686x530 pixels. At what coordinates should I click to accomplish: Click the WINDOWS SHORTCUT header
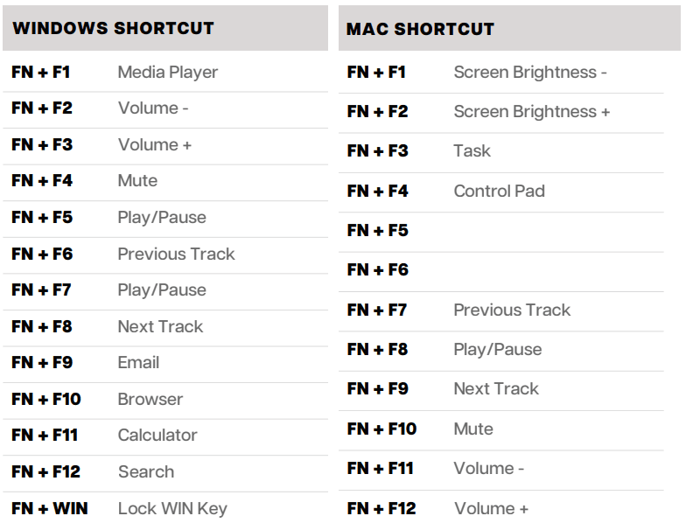(x=113, y=28)
